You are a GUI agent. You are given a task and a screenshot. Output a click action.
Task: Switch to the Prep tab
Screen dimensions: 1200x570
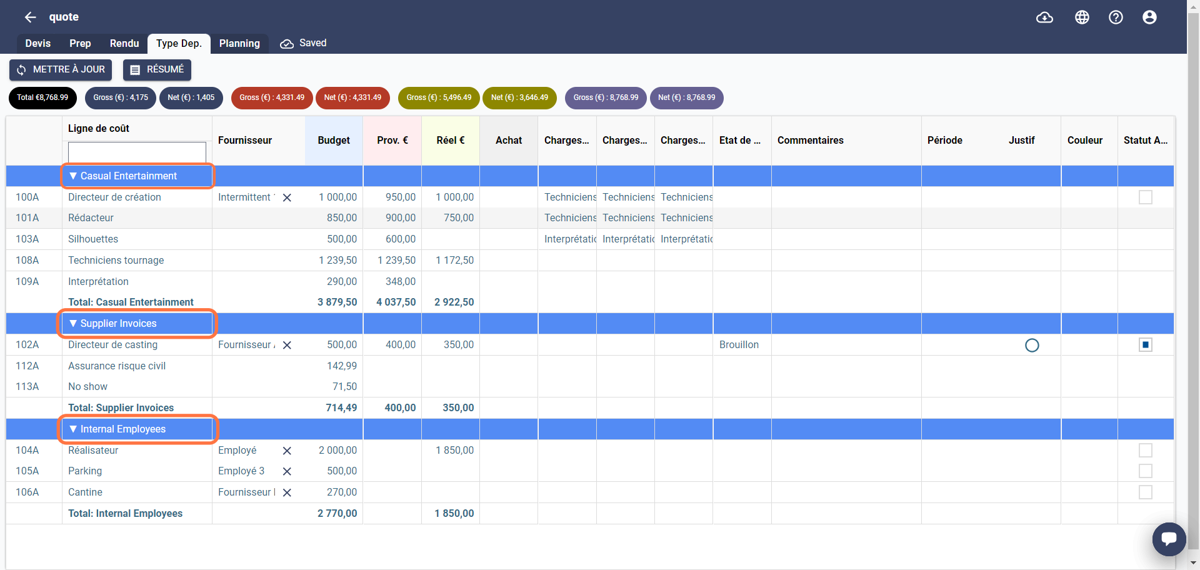(80, 43)
